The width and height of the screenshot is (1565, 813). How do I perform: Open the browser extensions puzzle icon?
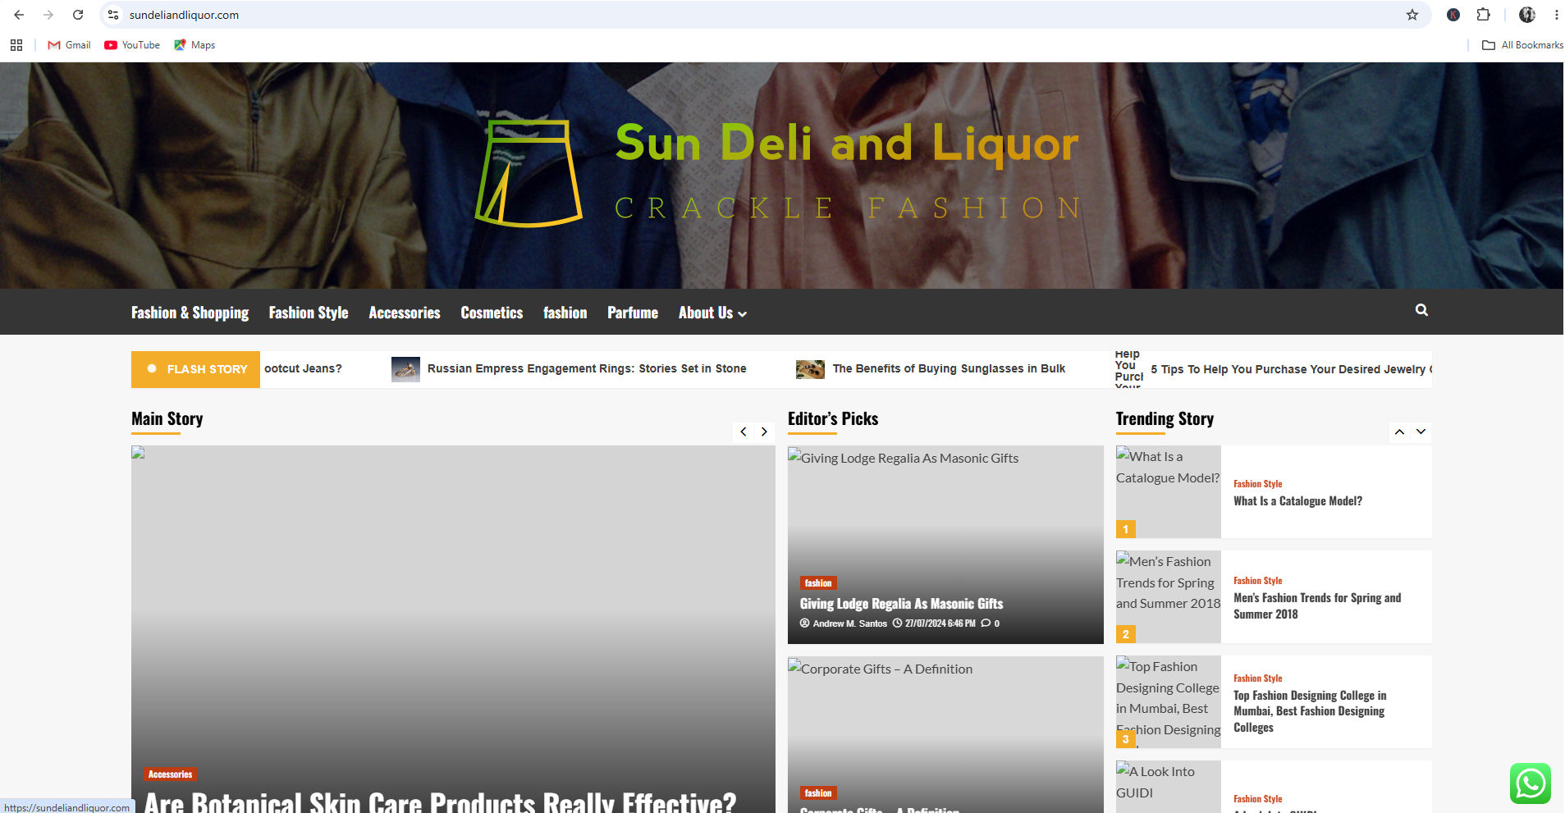tap(1483, 15)
